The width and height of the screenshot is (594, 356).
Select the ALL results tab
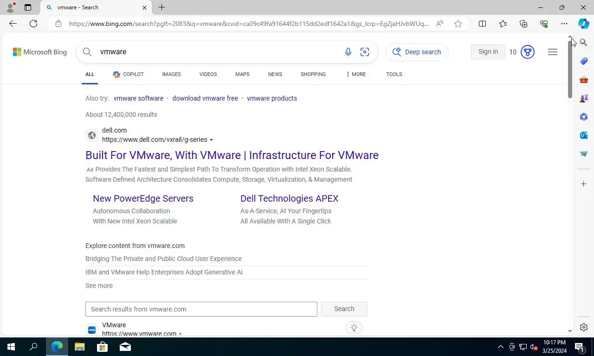tap(90, 74)
